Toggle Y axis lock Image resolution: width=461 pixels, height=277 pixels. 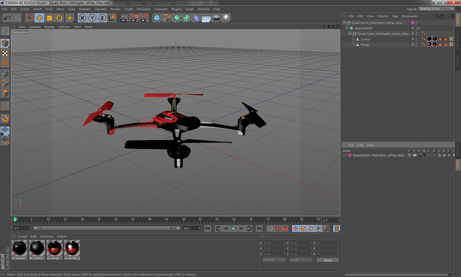click(x=92, y=18)
